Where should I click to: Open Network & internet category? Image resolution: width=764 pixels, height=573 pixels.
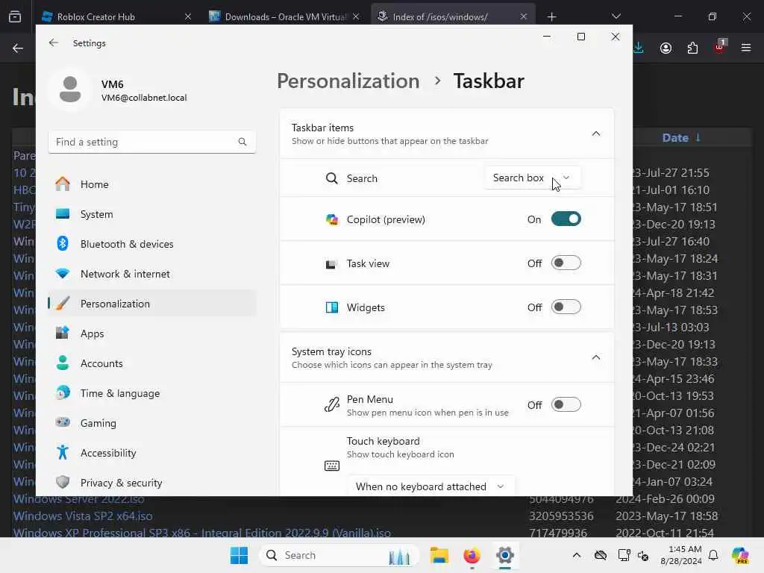click(152, 274)
